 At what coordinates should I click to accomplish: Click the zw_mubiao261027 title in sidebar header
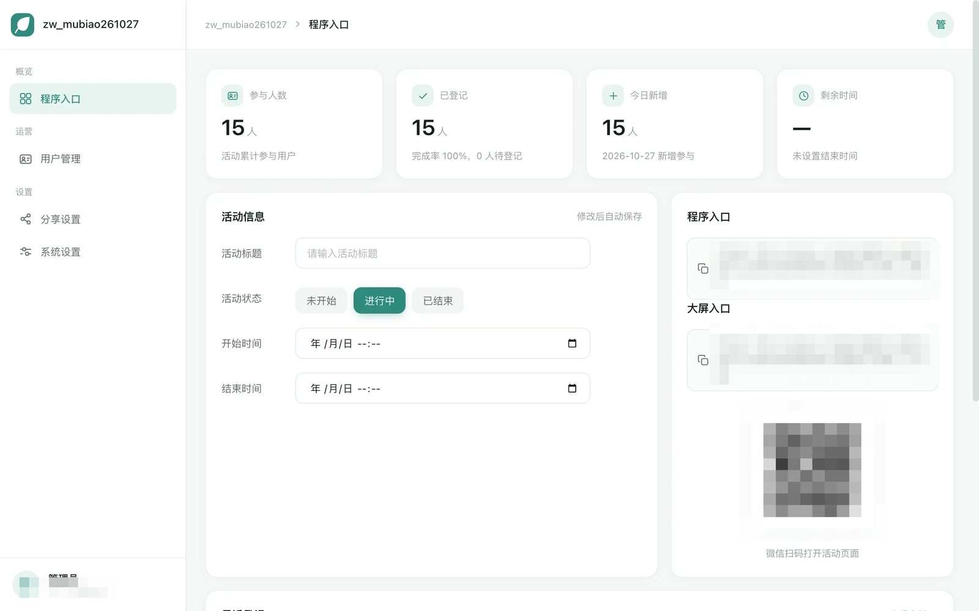(x=91, y=24)
